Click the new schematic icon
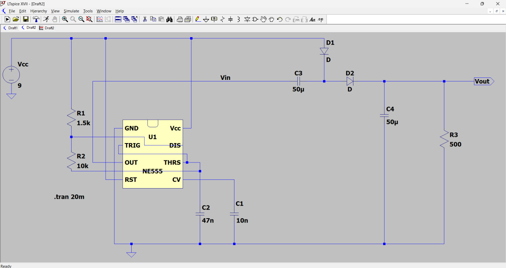 (x=8, y=19)
